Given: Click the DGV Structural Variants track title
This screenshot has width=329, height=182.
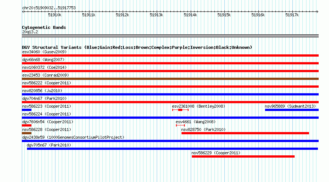Looking at the screenshot, I should point(137,47).
